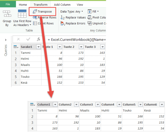Select the Column4 header in transposed table

(108, 104)
